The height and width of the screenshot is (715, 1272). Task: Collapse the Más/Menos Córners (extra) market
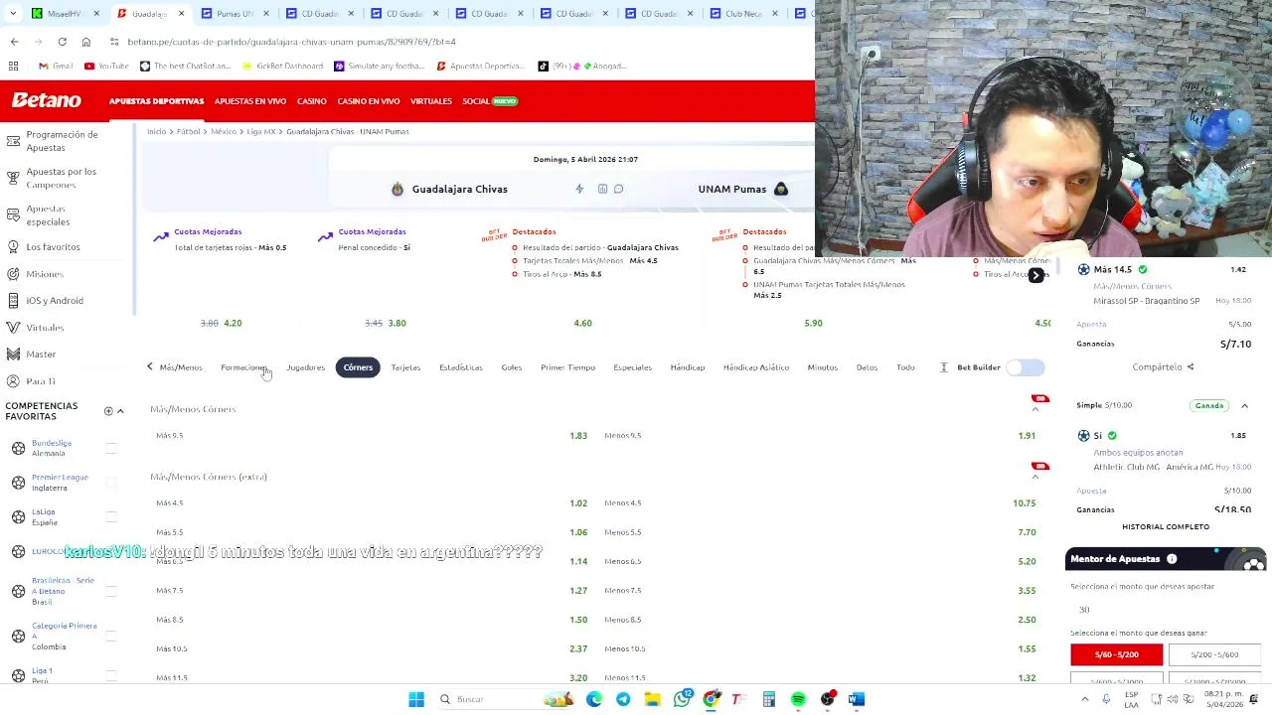pyautogui.click(x=1035, y=477)
